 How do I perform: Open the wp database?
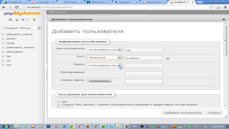(8, 61)
